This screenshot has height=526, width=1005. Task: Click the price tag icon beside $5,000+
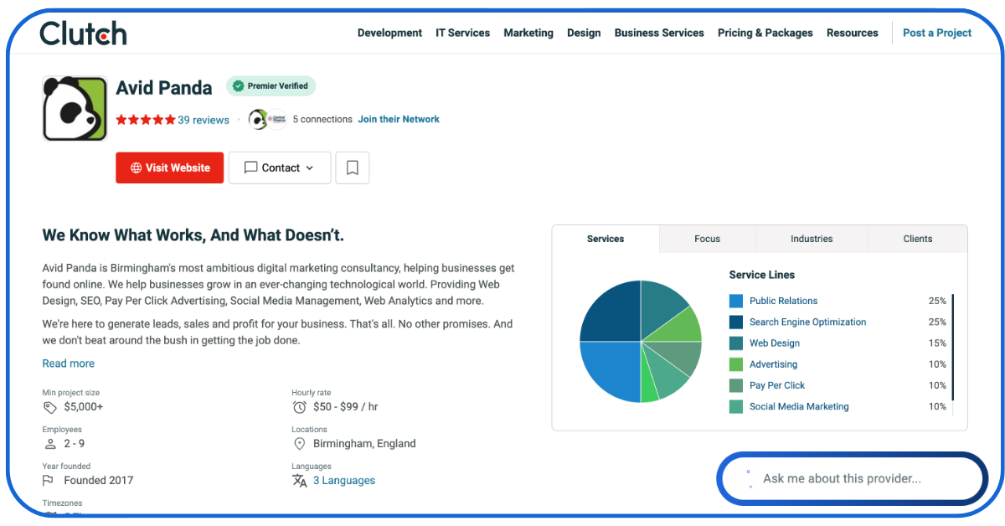click(50, 407)
